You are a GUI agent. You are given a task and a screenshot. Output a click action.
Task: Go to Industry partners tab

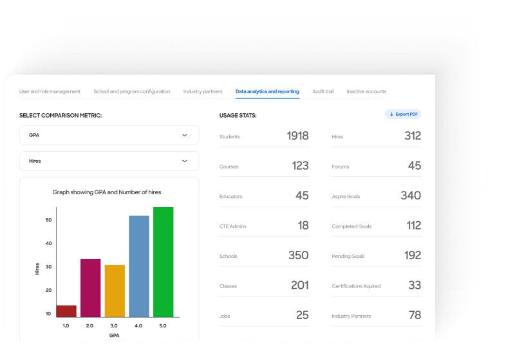pyautogui.click(x=203, y=92)
